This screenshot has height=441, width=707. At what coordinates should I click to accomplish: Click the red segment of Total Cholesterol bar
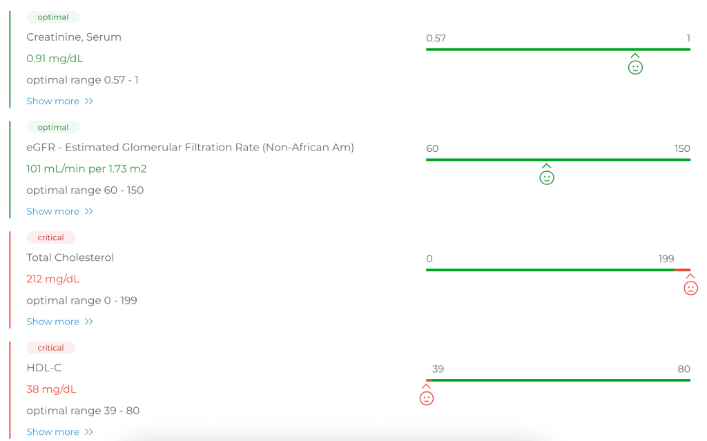click(x=682, y=270)
